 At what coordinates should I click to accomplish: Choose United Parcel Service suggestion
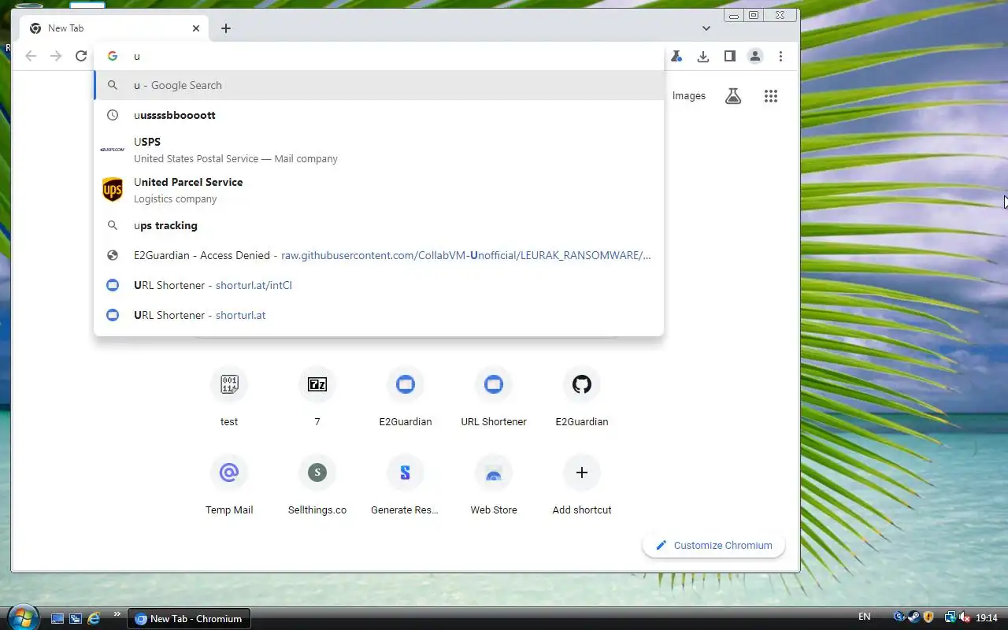pyautogui.click(x=379, y=190)
